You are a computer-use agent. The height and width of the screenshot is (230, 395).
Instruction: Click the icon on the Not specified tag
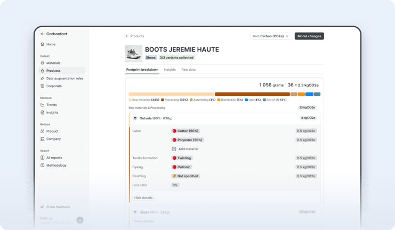click(174, 176)
